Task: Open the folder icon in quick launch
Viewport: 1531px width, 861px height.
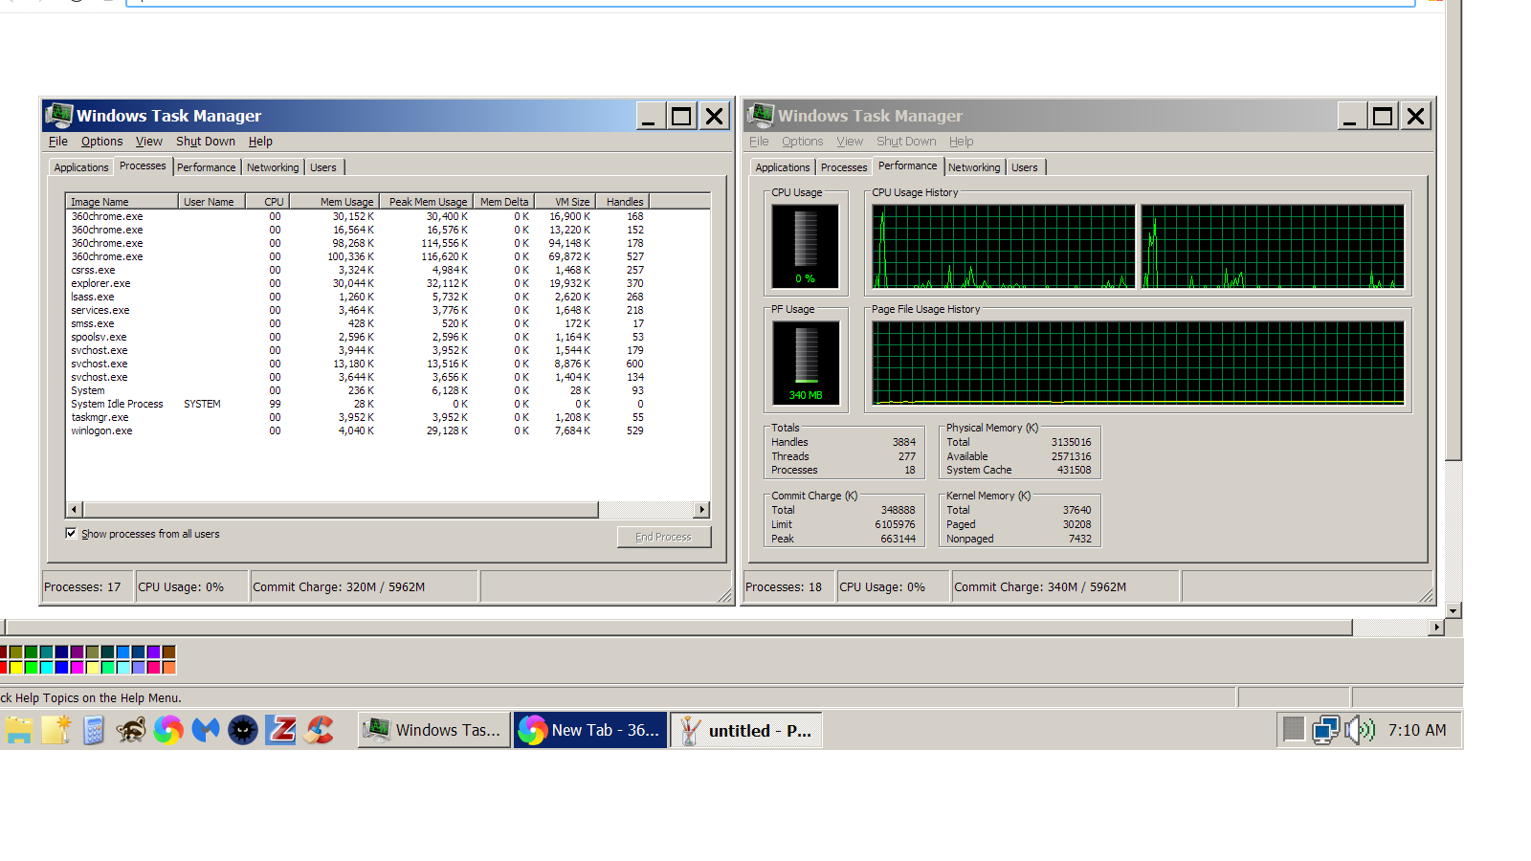Action: click(x=19, y=730)
